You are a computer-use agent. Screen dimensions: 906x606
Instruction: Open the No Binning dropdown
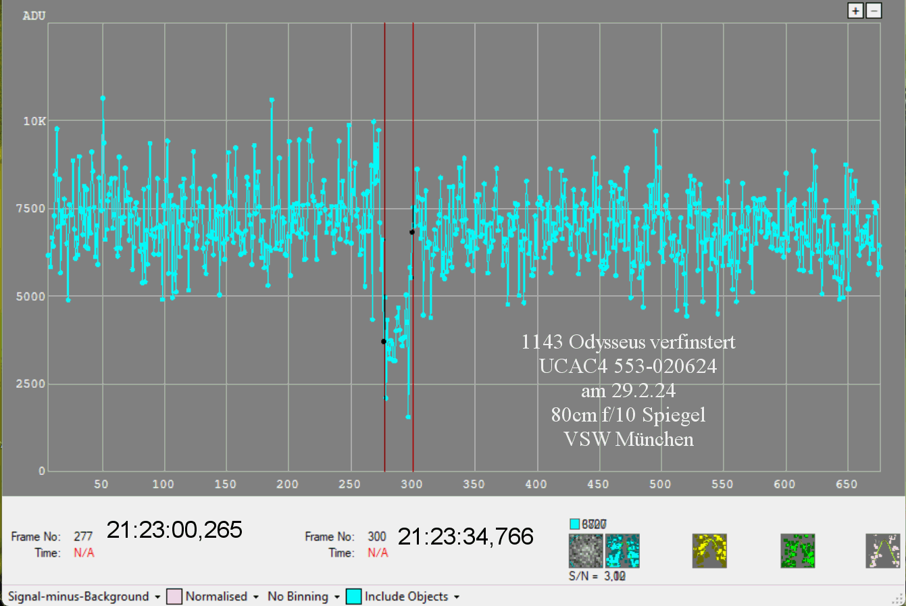303,597
